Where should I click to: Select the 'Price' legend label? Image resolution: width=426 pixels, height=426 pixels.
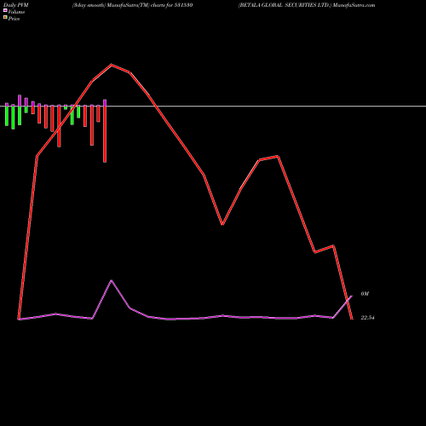pos(14,19)
